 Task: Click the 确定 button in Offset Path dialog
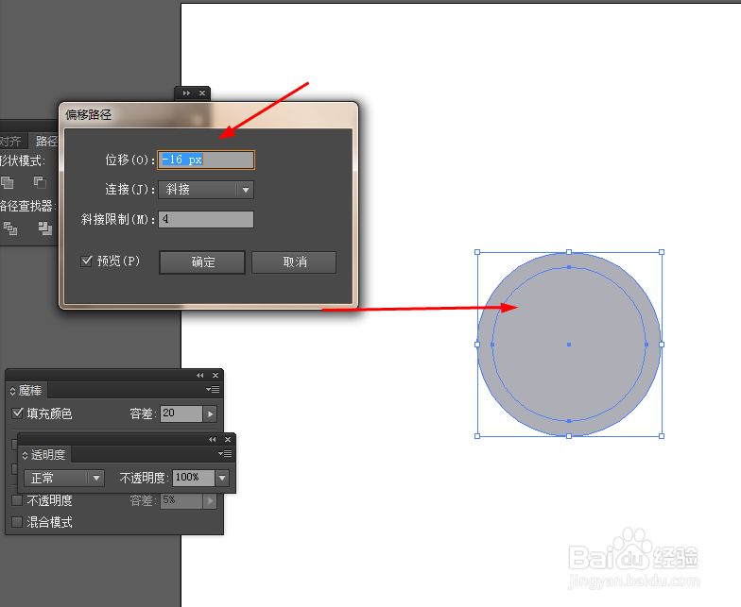[202, 262]
